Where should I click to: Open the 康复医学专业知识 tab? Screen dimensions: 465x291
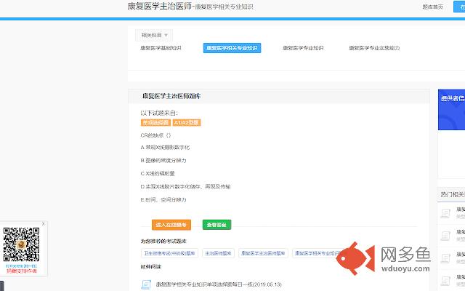tap(303, 48)
